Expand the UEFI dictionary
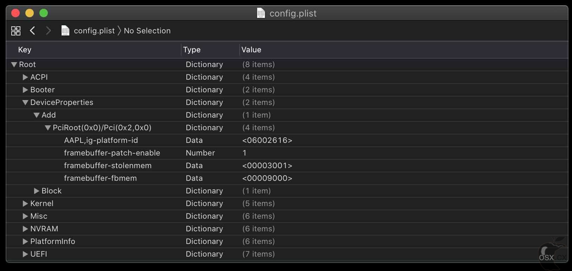This screenshot has width=572, height=271. point(25,254)
